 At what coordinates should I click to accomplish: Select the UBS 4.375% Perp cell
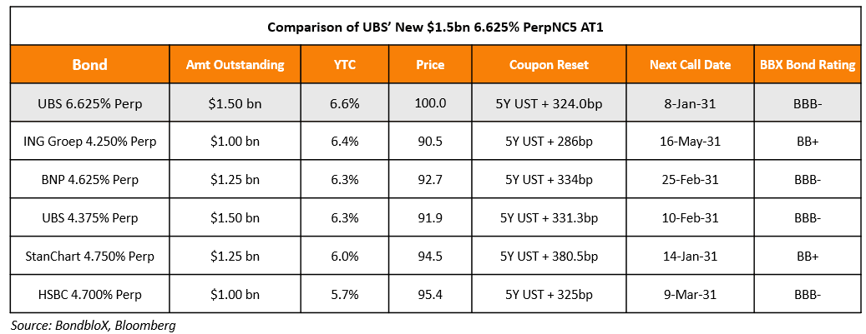click(x=90, y=217)
